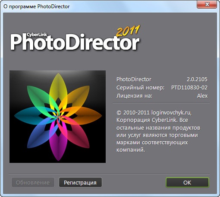220x197 pixels.
Task: Click the Лицензия на label
Action: [134, 96]
